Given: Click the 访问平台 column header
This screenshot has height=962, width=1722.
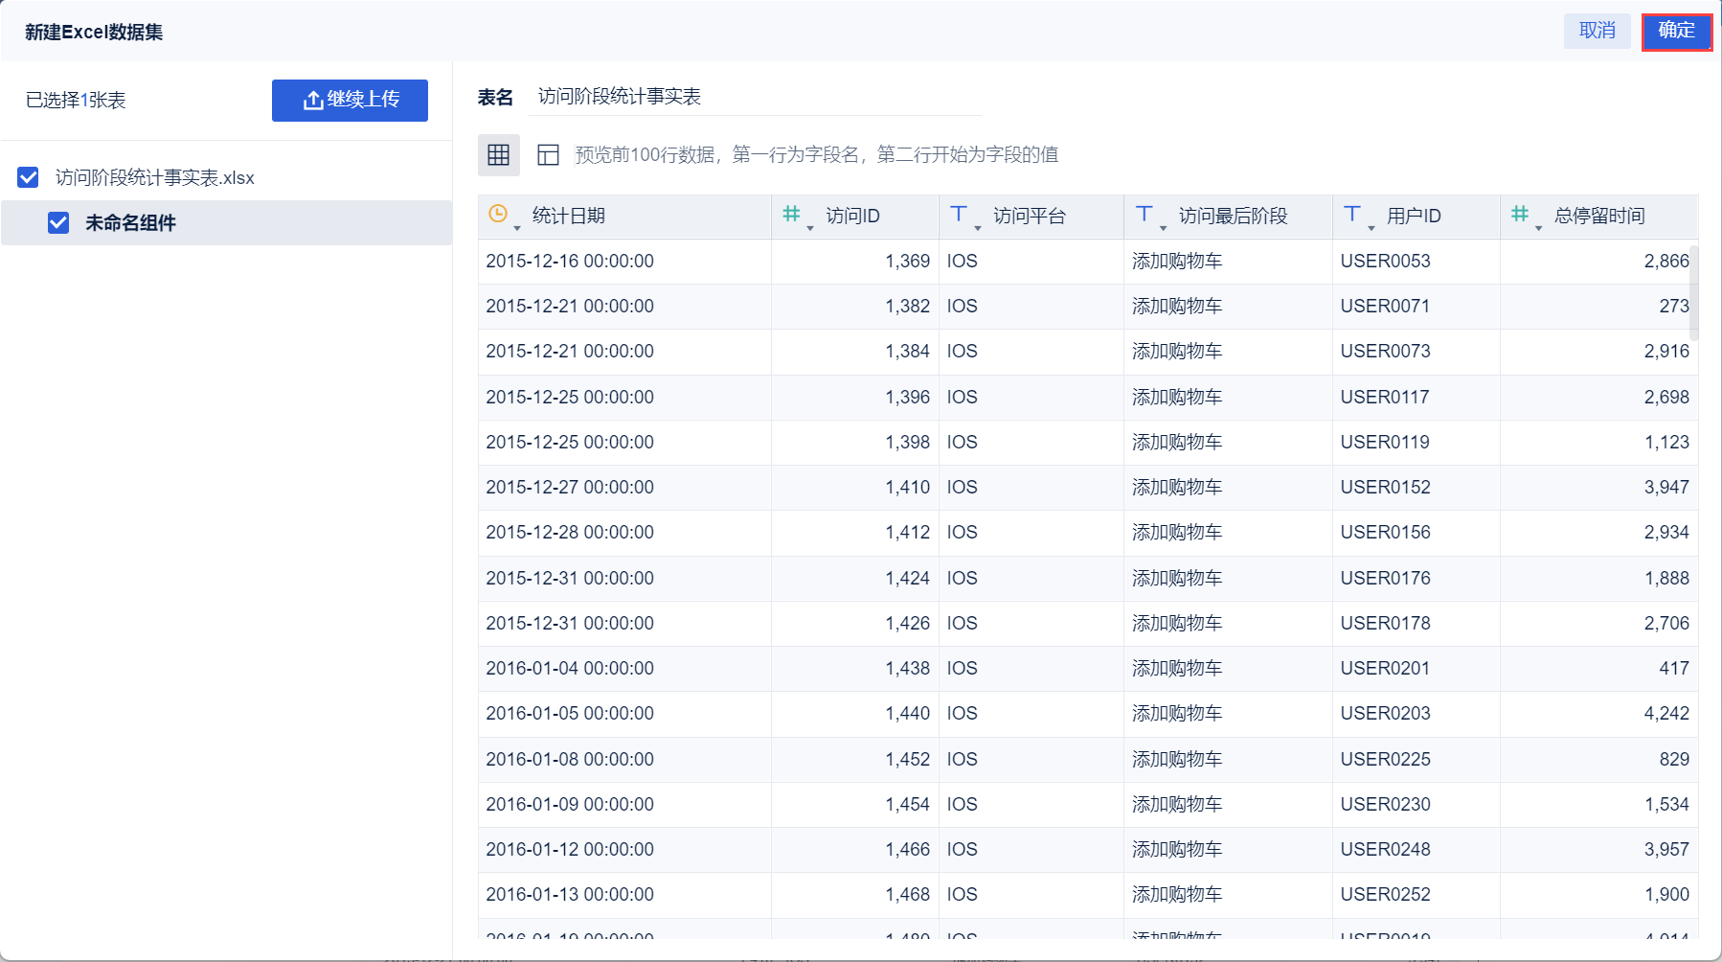Looking at the screenshot, I should tap(1031, 217).
